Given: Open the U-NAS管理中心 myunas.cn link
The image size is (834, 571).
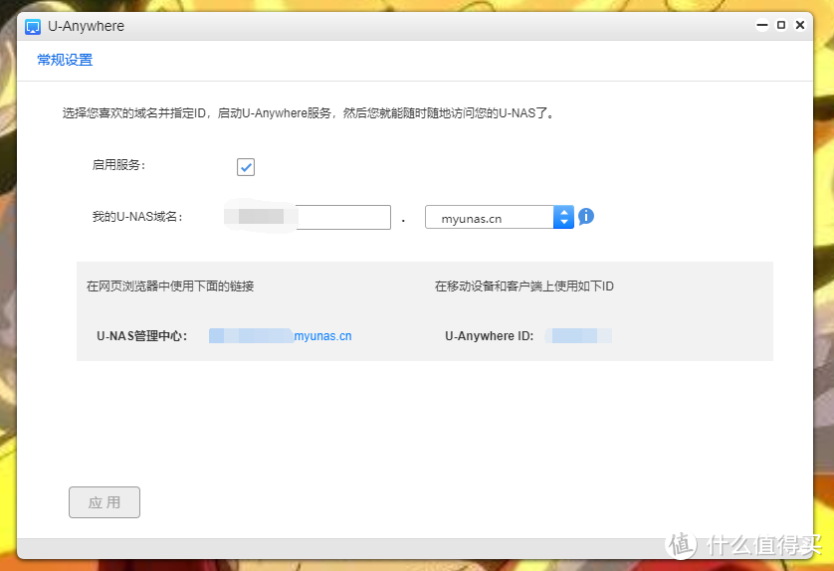Looking at the screenshot, I should click(281, 336).
